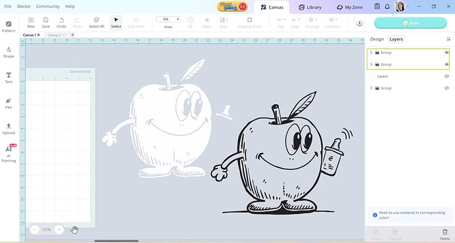Hide the second Group layer from top
The width and height of the screenshot is (455, 243).
pos(446,65)
